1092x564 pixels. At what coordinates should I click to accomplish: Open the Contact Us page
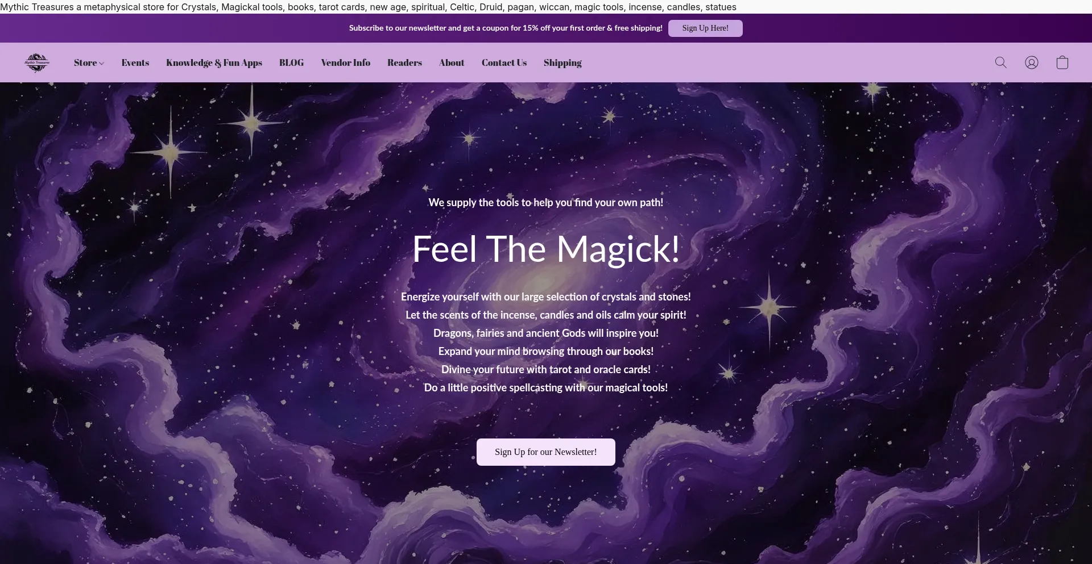pos(504,62)
